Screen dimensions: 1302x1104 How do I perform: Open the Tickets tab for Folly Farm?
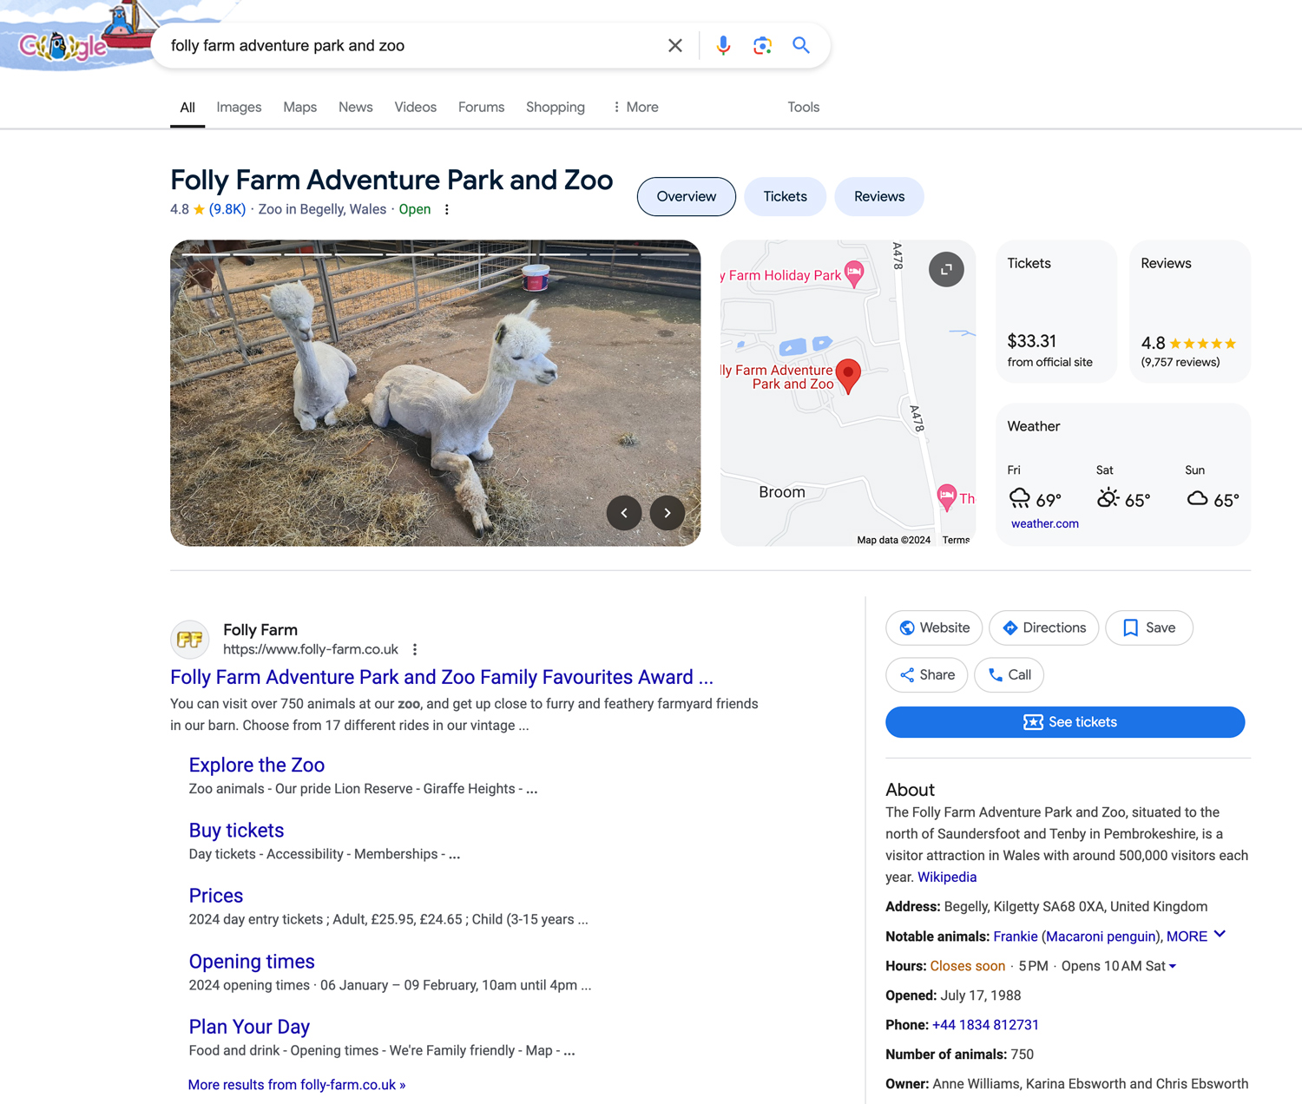pos(785,196)
